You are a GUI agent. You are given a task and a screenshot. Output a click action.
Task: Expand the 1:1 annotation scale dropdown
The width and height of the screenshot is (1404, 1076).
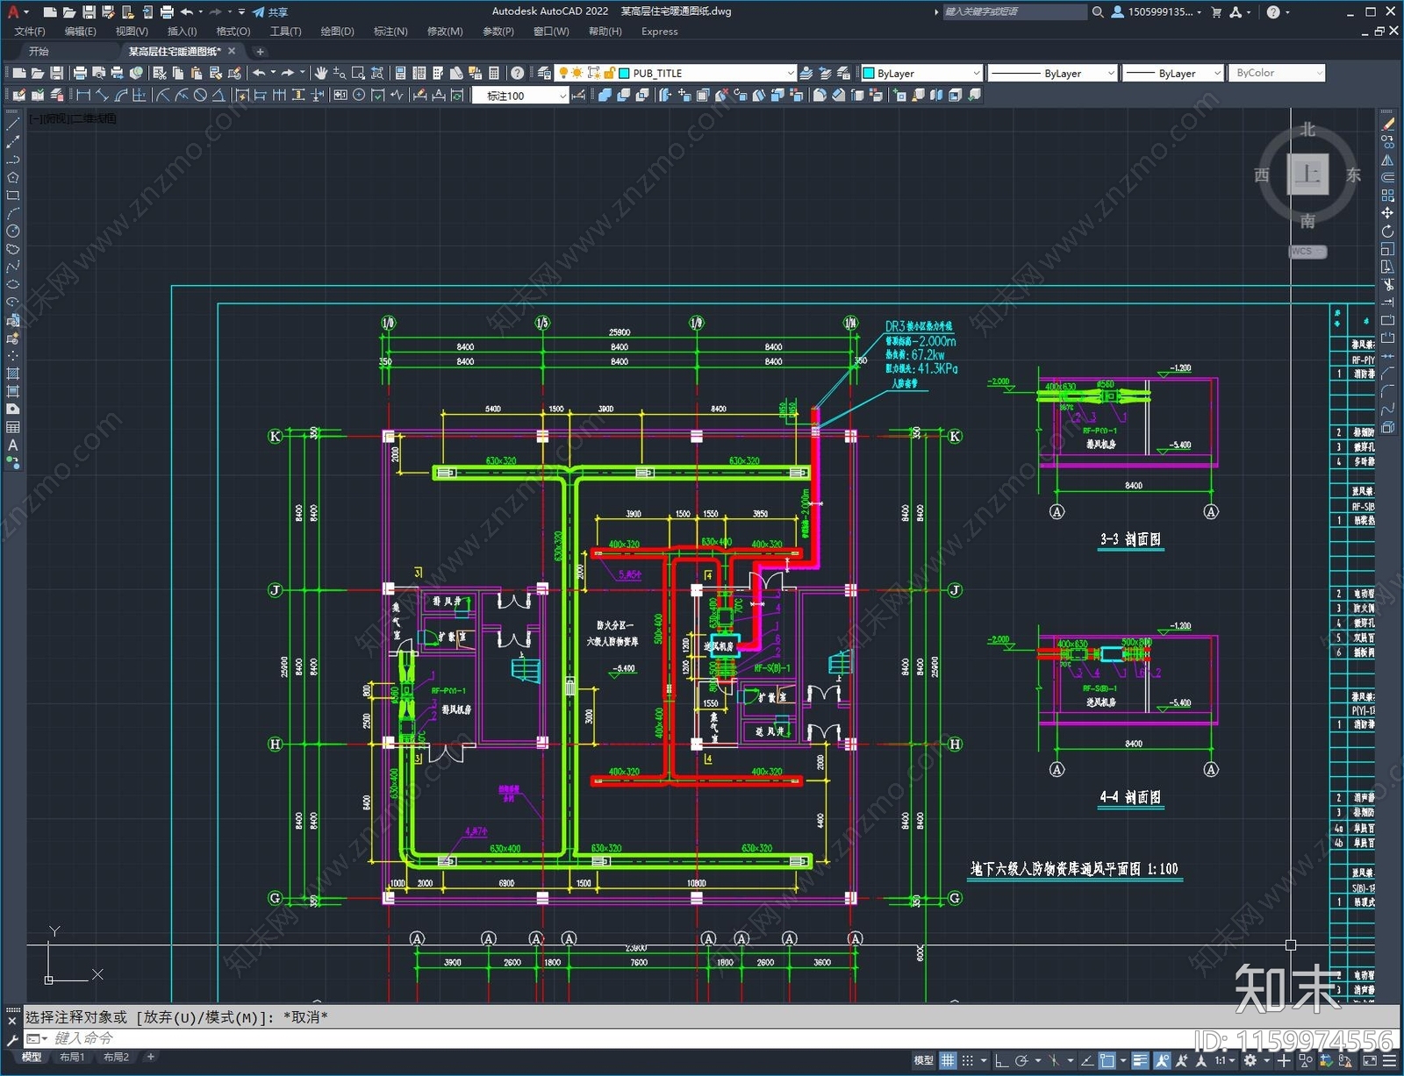tap(1224, 1060)
